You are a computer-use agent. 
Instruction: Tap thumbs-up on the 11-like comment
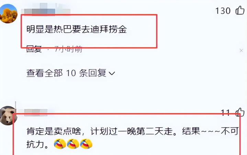[240, 112]
